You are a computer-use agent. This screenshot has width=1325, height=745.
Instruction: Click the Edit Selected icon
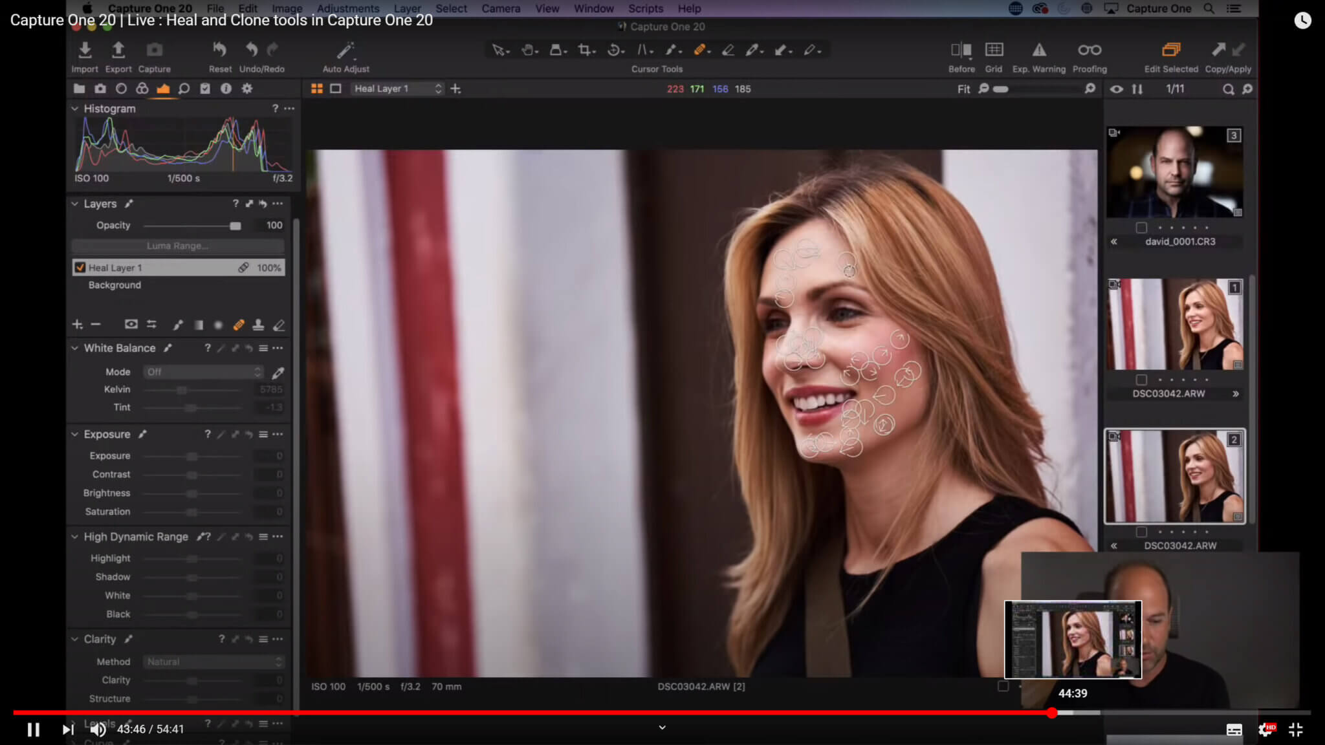(1171, 50)
